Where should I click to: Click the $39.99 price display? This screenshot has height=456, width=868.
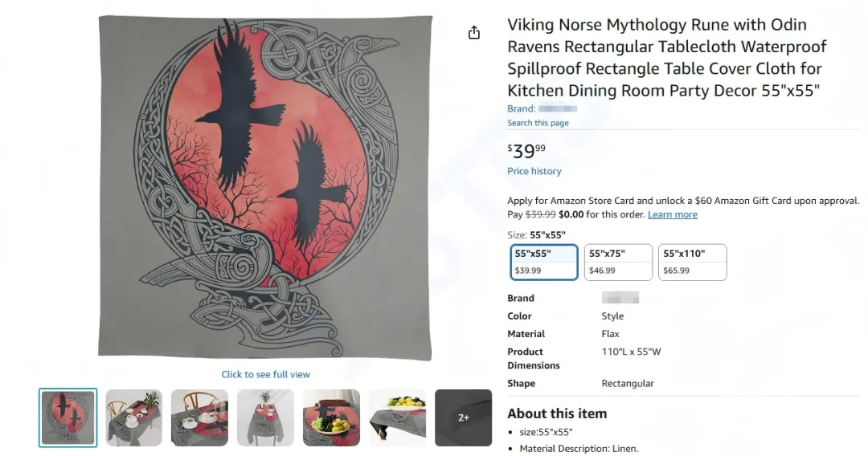[526, 150]
